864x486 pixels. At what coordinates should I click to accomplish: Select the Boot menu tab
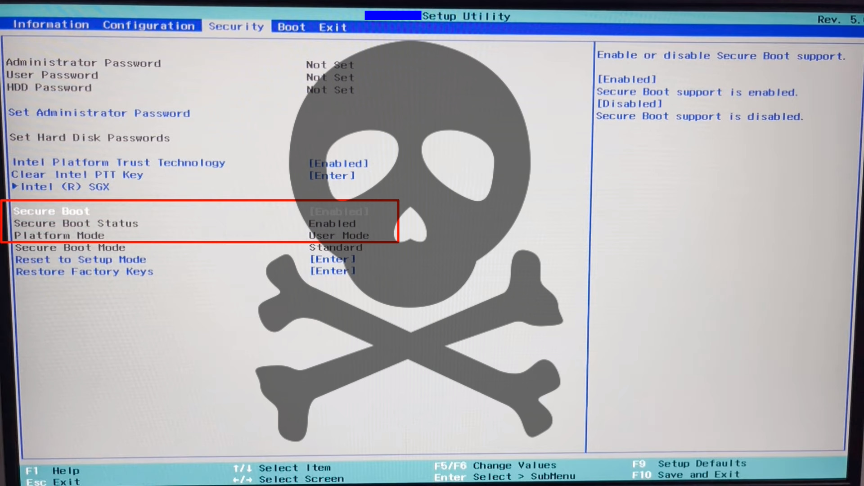[291, 27]
